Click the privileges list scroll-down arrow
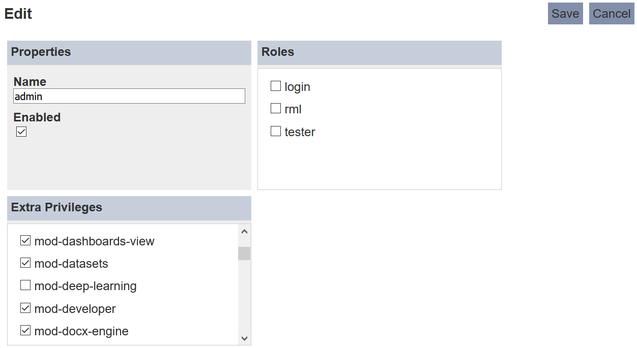637x348 pixels. 244,338
